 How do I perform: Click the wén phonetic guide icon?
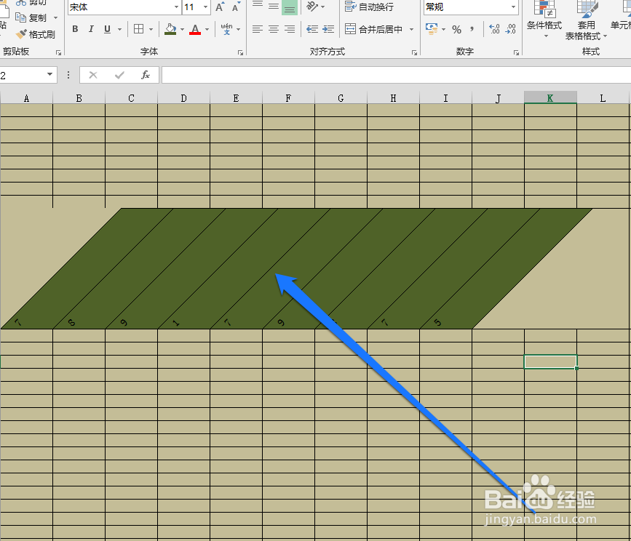226,29
